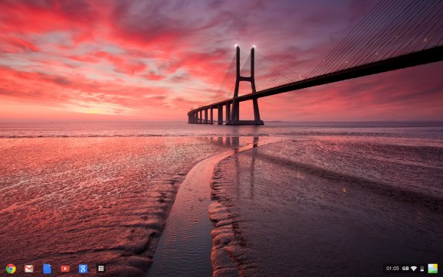Click the bridge's left tower on wallpaper
This screenshot has width=443, height=277.
click(x=237, y=85)
